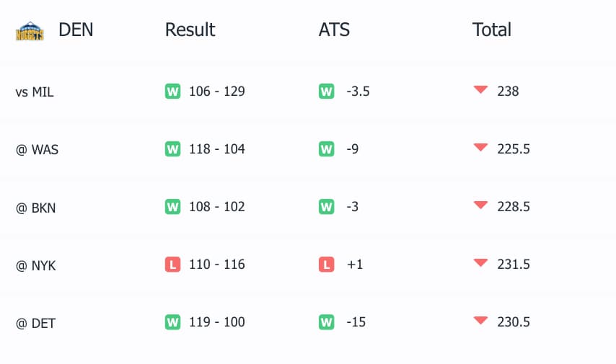Select the Result column header
Viewport: 616px width, 364px height.
pos(190,30)
